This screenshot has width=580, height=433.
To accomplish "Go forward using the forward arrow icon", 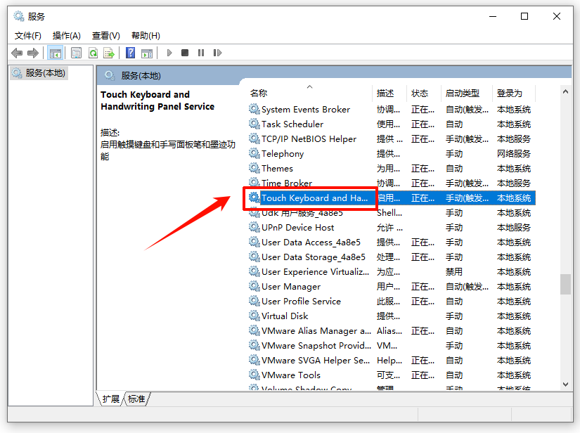I will pos(32,52).
